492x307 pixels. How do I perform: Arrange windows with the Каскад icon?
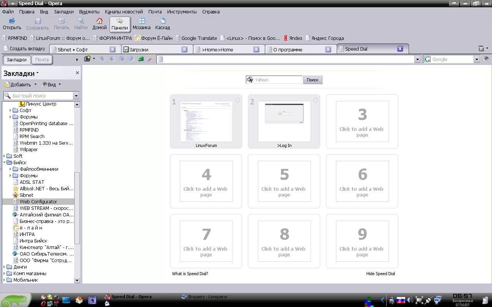[163, 21]
